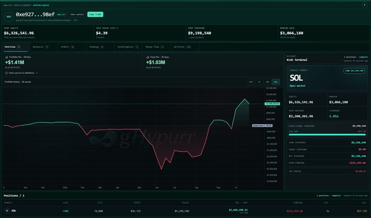
Task: Select the 7D chart range
Action: 259,82
